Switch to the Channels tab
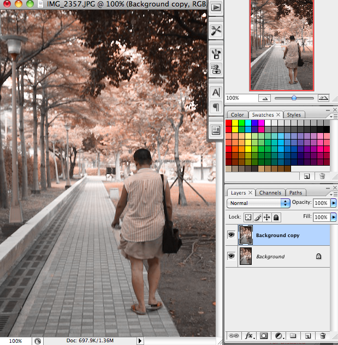Screen dimensions: 338x345 point(270,193)
